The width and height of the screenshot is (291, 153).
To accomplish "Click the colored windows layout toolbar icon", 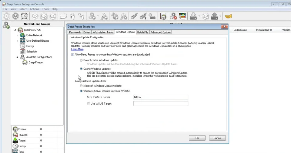I will (x=182, y=16).
